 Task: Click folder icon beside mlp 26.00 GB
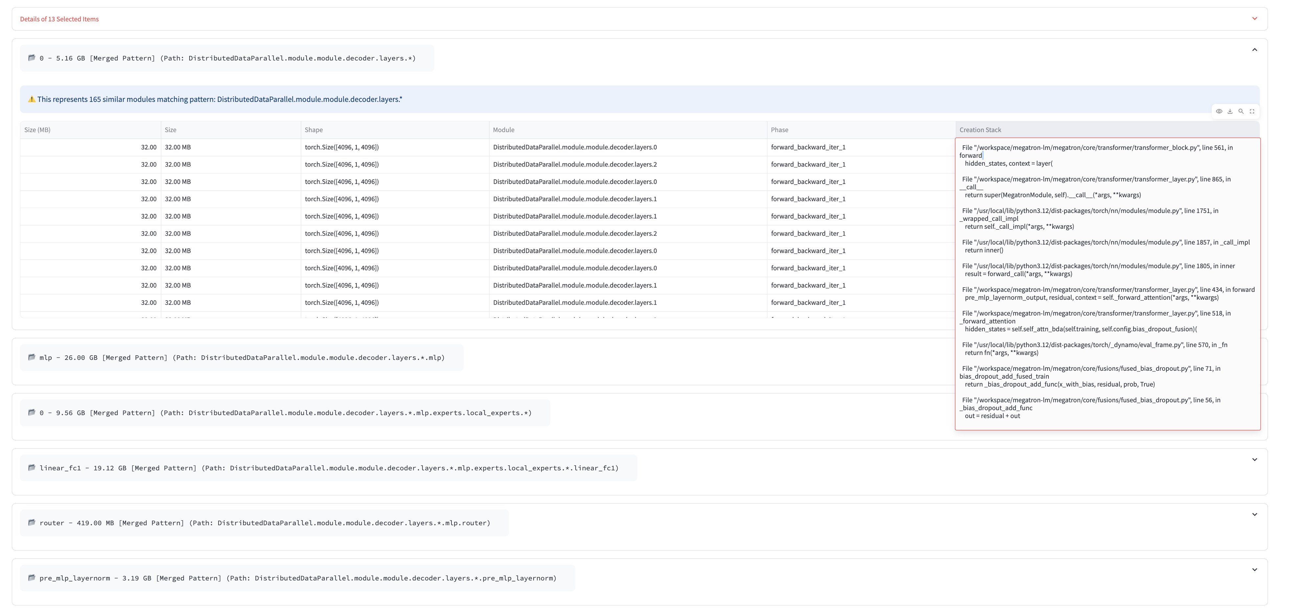(x=32, y=357)
